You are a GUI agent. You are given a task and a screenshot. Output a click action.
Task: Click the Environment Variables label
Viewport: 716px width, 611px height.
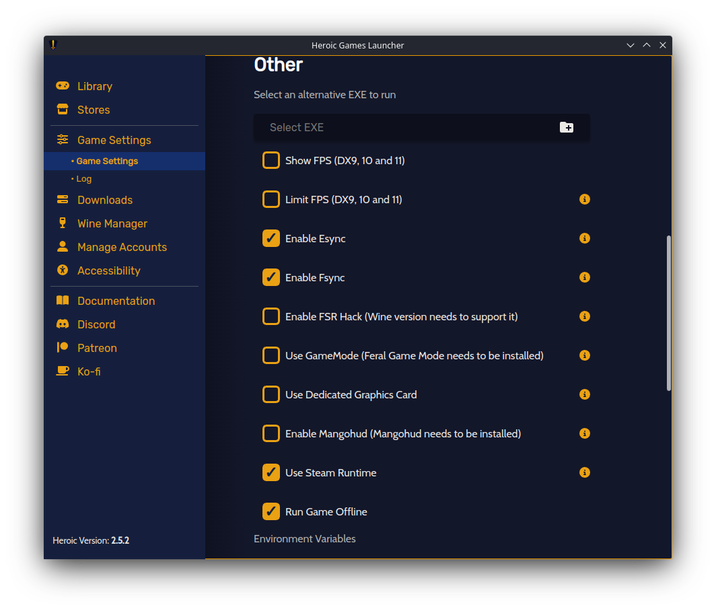305,539
